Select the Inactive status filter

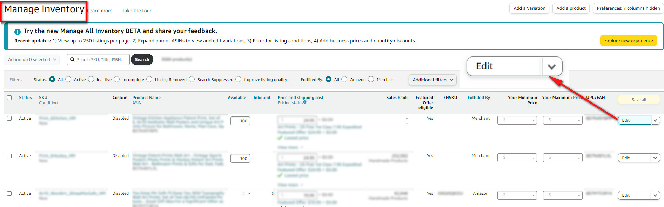(x=91, y=79)
